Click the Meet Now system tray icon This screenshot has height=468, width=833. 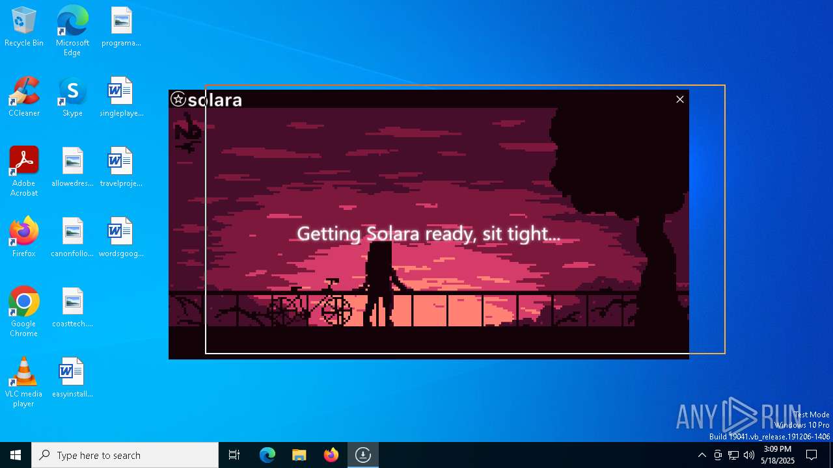pos(718,455)
